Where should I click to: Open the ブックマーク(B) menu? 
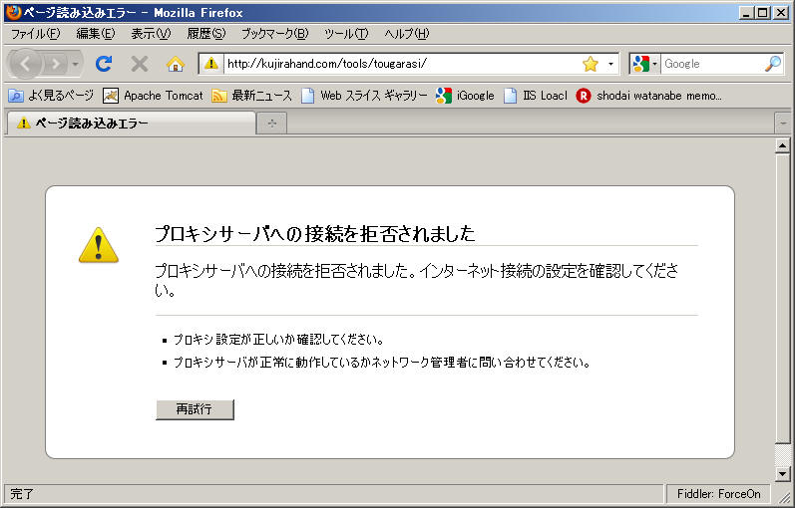[x=274, y=33]
